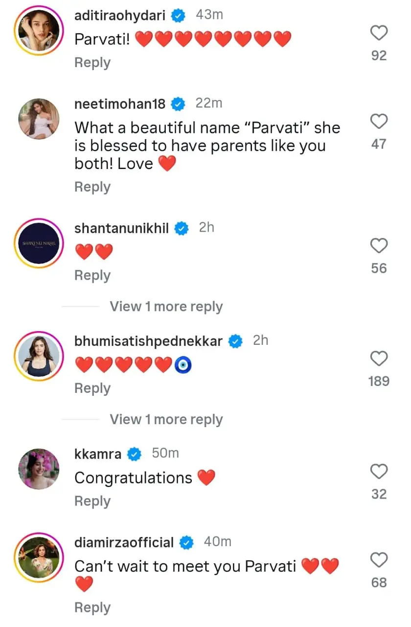Like bhumisatishpednekkar's comment
Screen dimensions: 411x627
(379, 359)
